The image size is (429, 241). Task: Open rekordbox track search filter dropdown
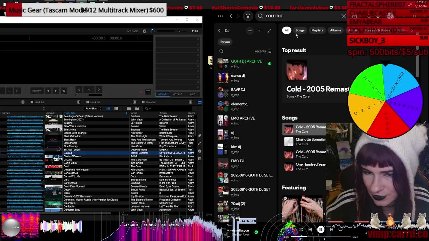click(x=147, y=108)
